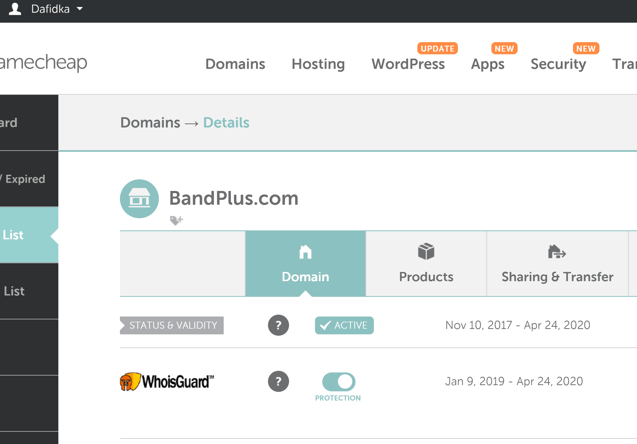This screenshot has height=444, width=637.
Task: Select the highlighted List sidebar item
Action: (x=13, y=235)
